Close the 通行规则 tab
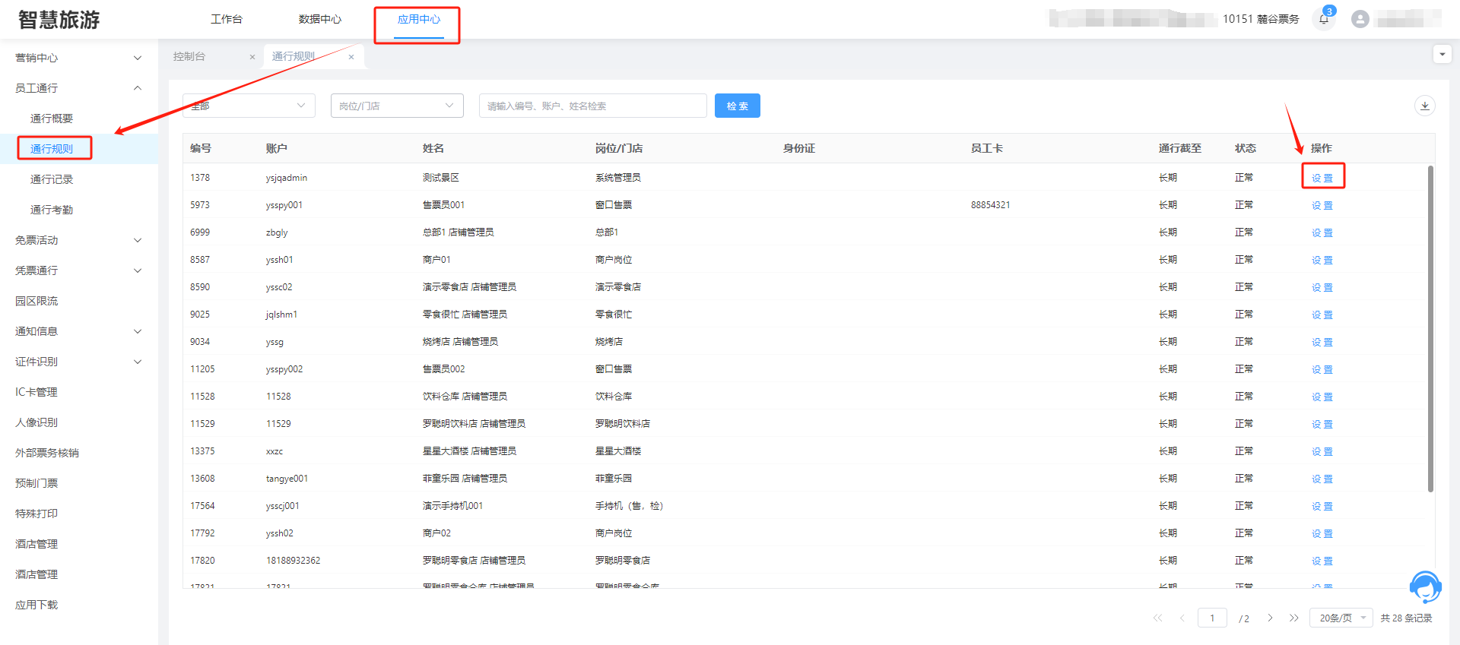This screenshot has width=1460, height=645. click(351, 57)
